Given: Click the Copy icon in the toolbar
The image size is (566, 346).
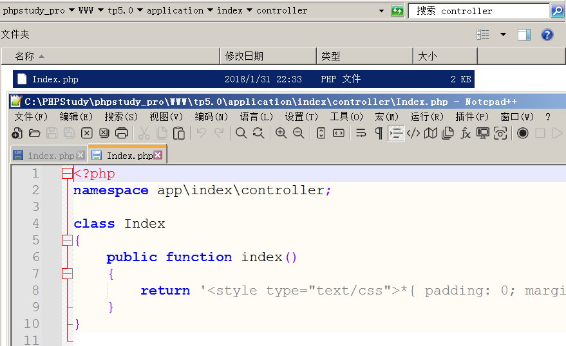Looking at the screenshot, I should pos(162,133).
